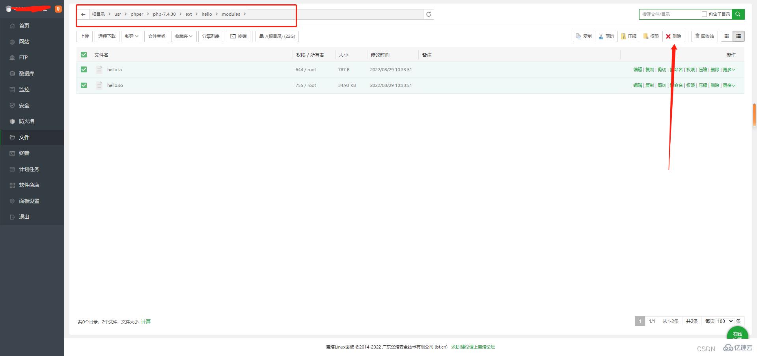Open 数据库 databases in sidebar

[32, 74]
